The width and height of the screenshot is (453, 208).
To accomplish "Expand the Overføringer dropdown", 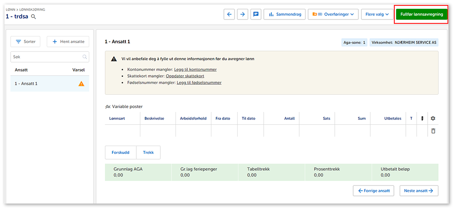I will coord(333,14).
